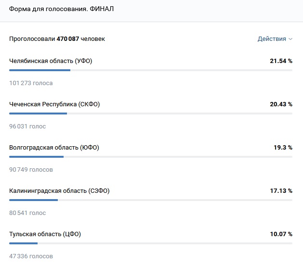
Task: Select Волгоградская область (ЮФО) option
Action: pos(54,148)
